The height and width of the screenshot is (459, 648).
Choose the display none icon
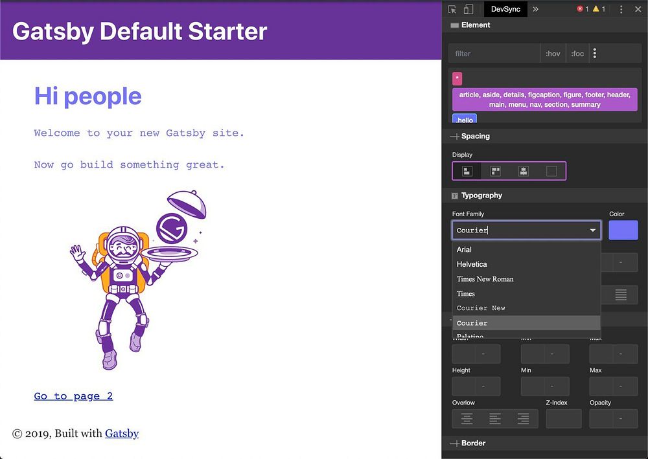pos(551,171)
